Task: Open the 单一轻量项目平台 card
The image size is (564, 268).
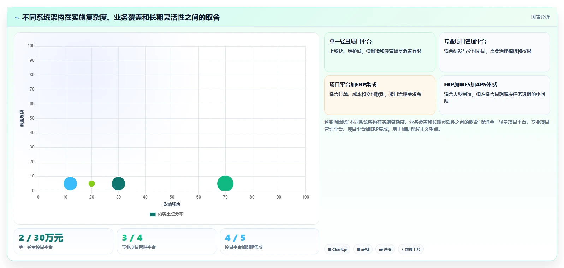Action: coord(380,52)
